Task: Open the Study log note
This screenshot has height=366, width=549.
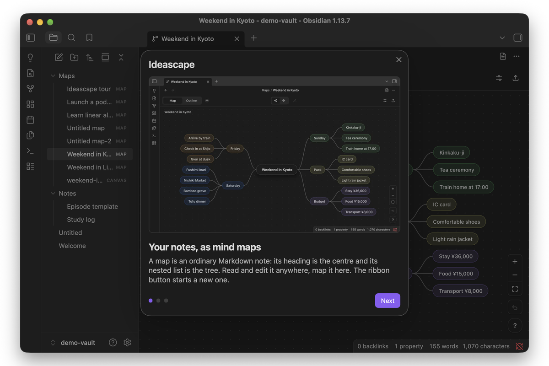Action: tap(90, 220)
